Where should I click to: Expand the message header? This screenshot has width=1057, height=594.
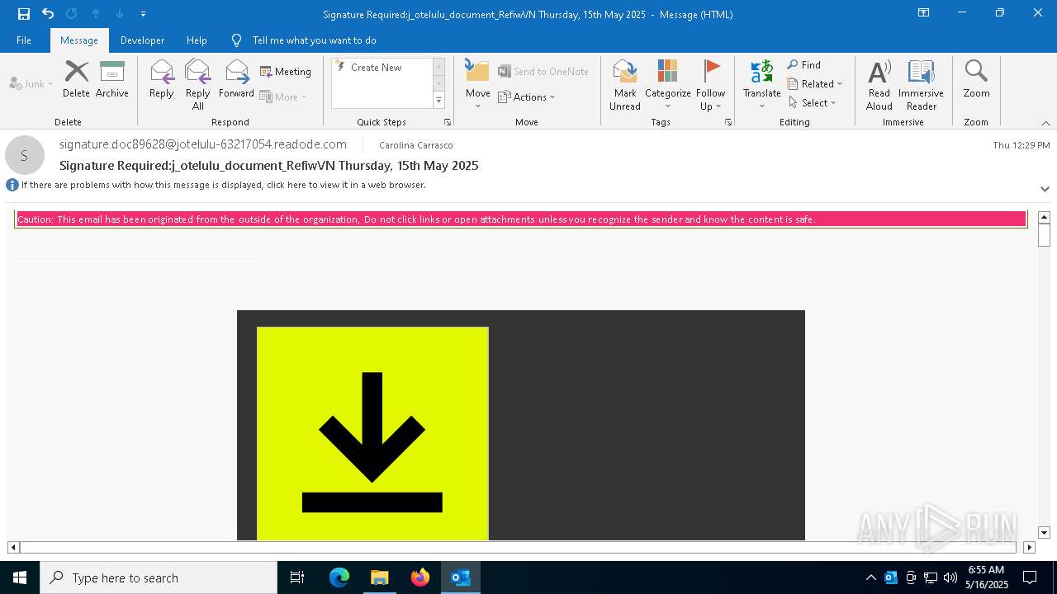pyautogui.click(x=1045, y=189)
